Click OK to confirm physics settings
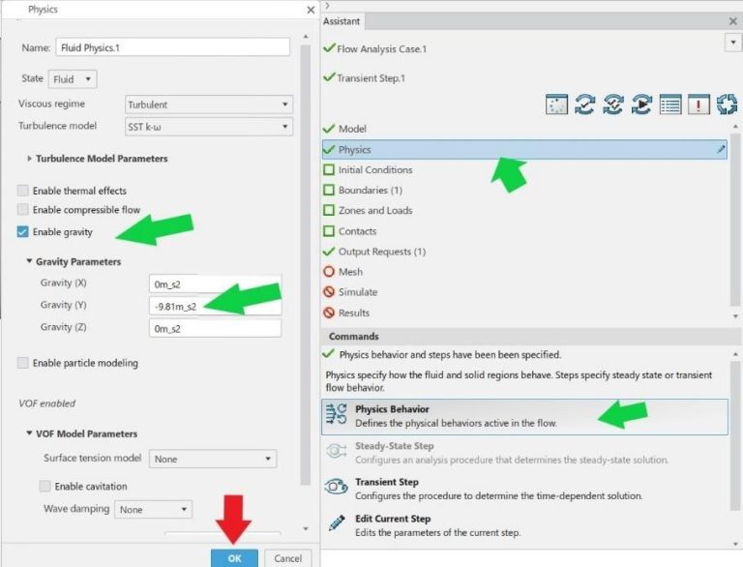The image size is (743, 567). pyautogui.click(x=234, y=558)
